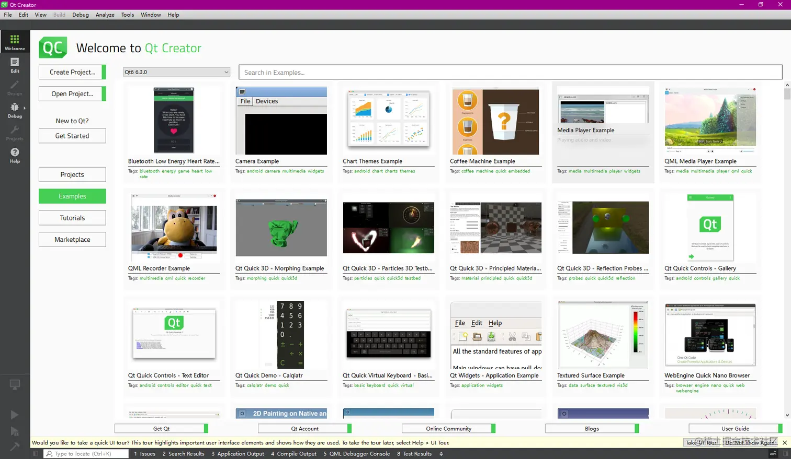The image size is (791, 459).
Task: Open the Media Player Example card
Action: (x=603, y=133)
